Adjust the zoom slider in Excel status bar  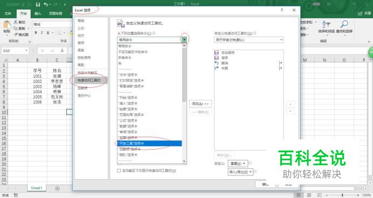tap(343, 195)
